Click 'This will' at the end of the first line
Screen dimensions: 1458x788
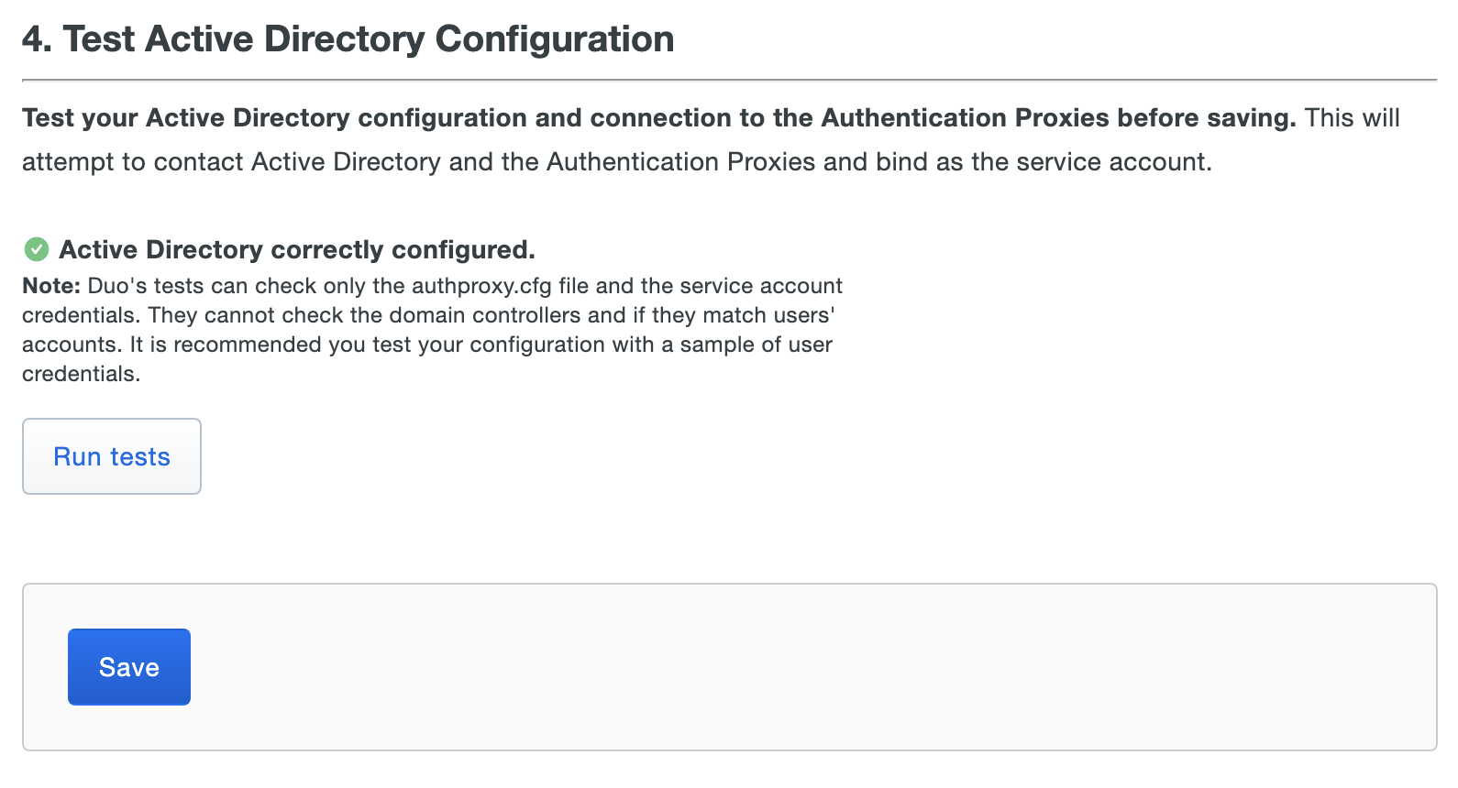click(x=1352, y=118)
